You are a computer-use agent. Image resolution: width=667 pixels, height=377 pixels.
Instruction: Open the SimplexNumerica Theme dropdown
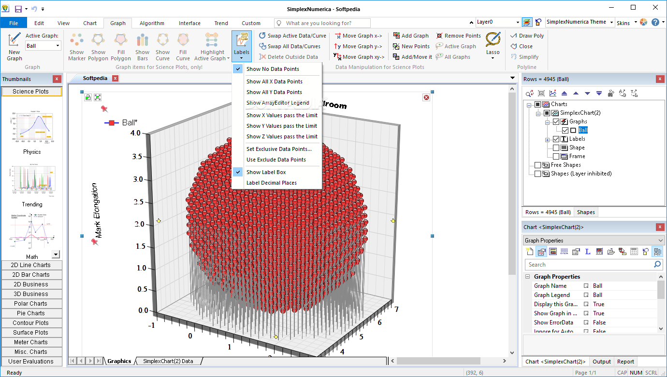[x=611, y=22]
